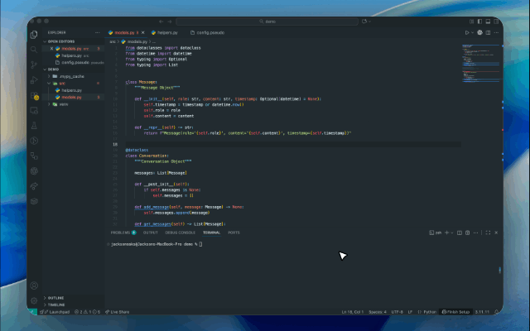Screen dimensions: 530x331
Task: Open terminal panel More Actions ellipsis
Action: pos(475,233)
